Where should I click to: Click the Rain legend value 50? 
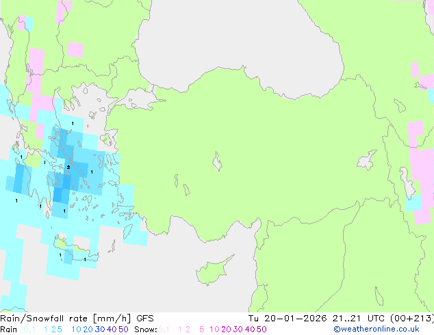click(123, 330)
